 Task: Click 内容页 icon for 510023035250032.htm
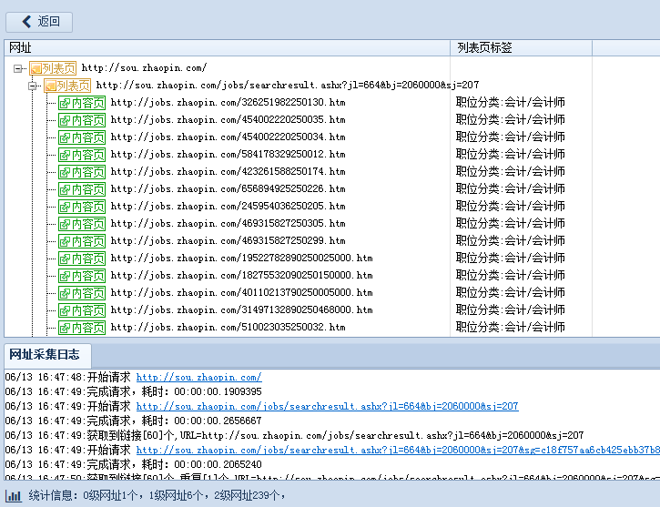[82, 327]
